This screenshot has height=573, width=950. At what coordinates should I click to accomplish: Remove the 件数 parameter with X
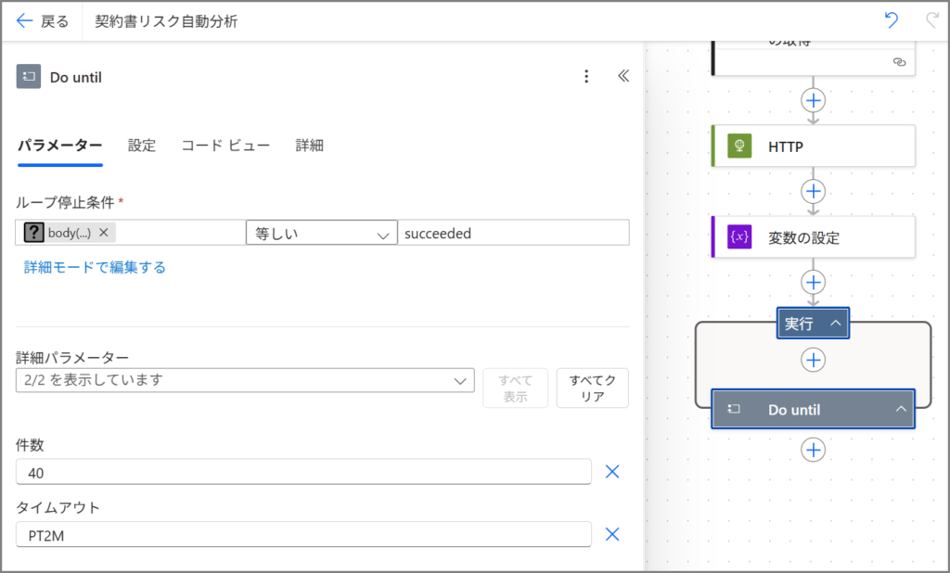612,472
